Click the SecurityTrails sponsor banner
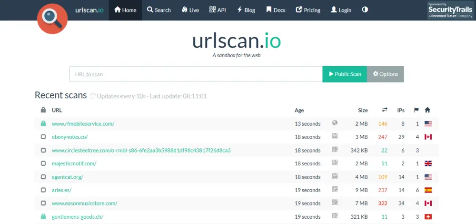 tap(450, 10)
